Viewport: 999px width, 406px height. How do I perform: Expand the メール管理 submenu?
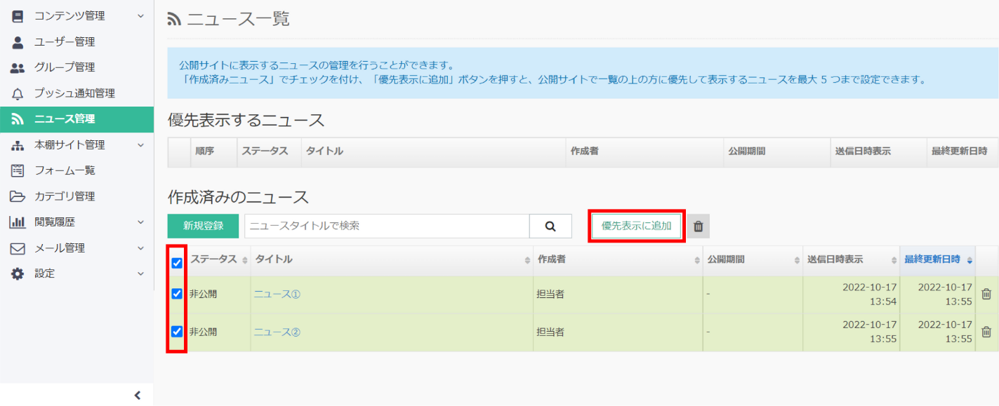click(76, 248)
